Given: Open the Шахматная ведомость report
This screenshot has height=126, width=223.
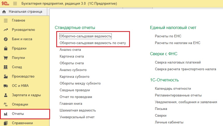Looking at the screenshot, I should 78,110.
